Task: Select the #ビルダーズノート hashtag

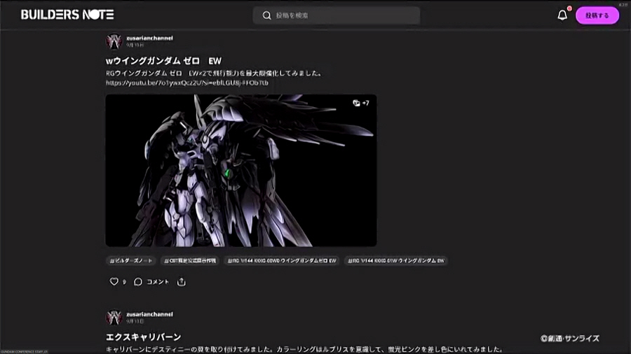Action: (131, 261)
